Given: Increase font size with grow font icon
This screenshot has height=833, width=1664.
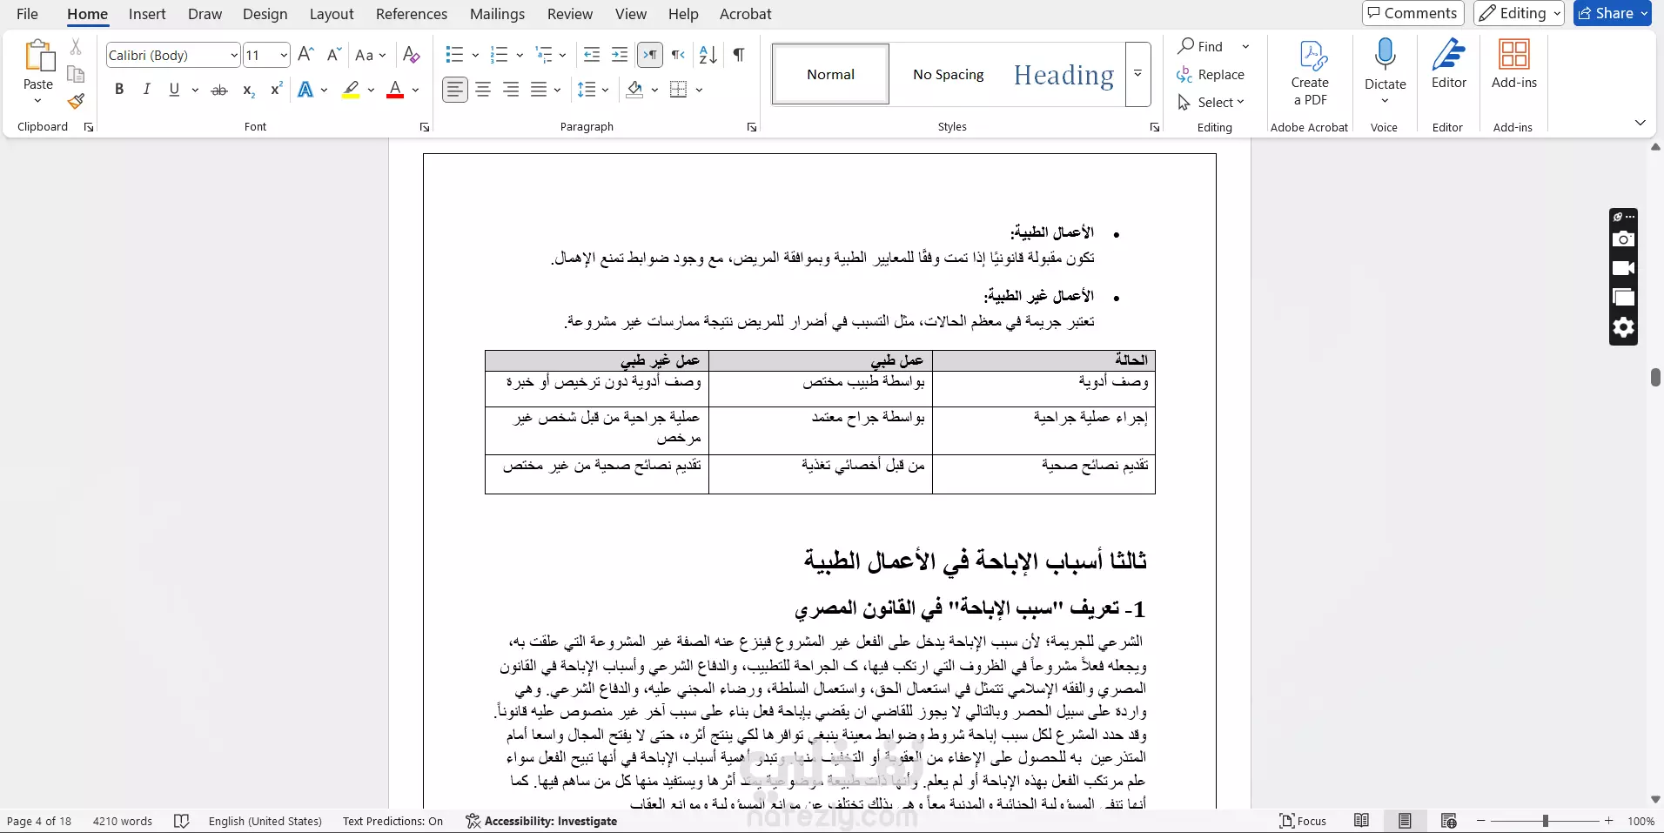Looking at the screenshot, I should [x=305, y=55].
